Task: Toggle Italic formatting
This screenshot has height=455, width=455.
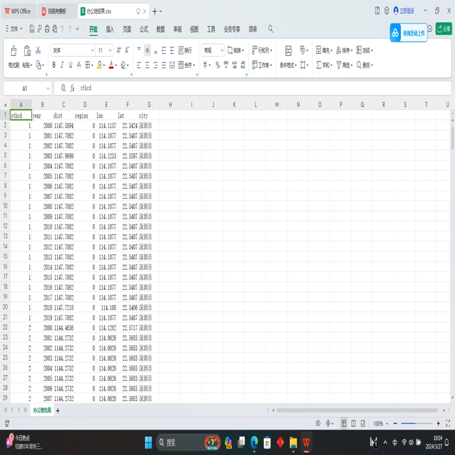Action: [62, 65]
